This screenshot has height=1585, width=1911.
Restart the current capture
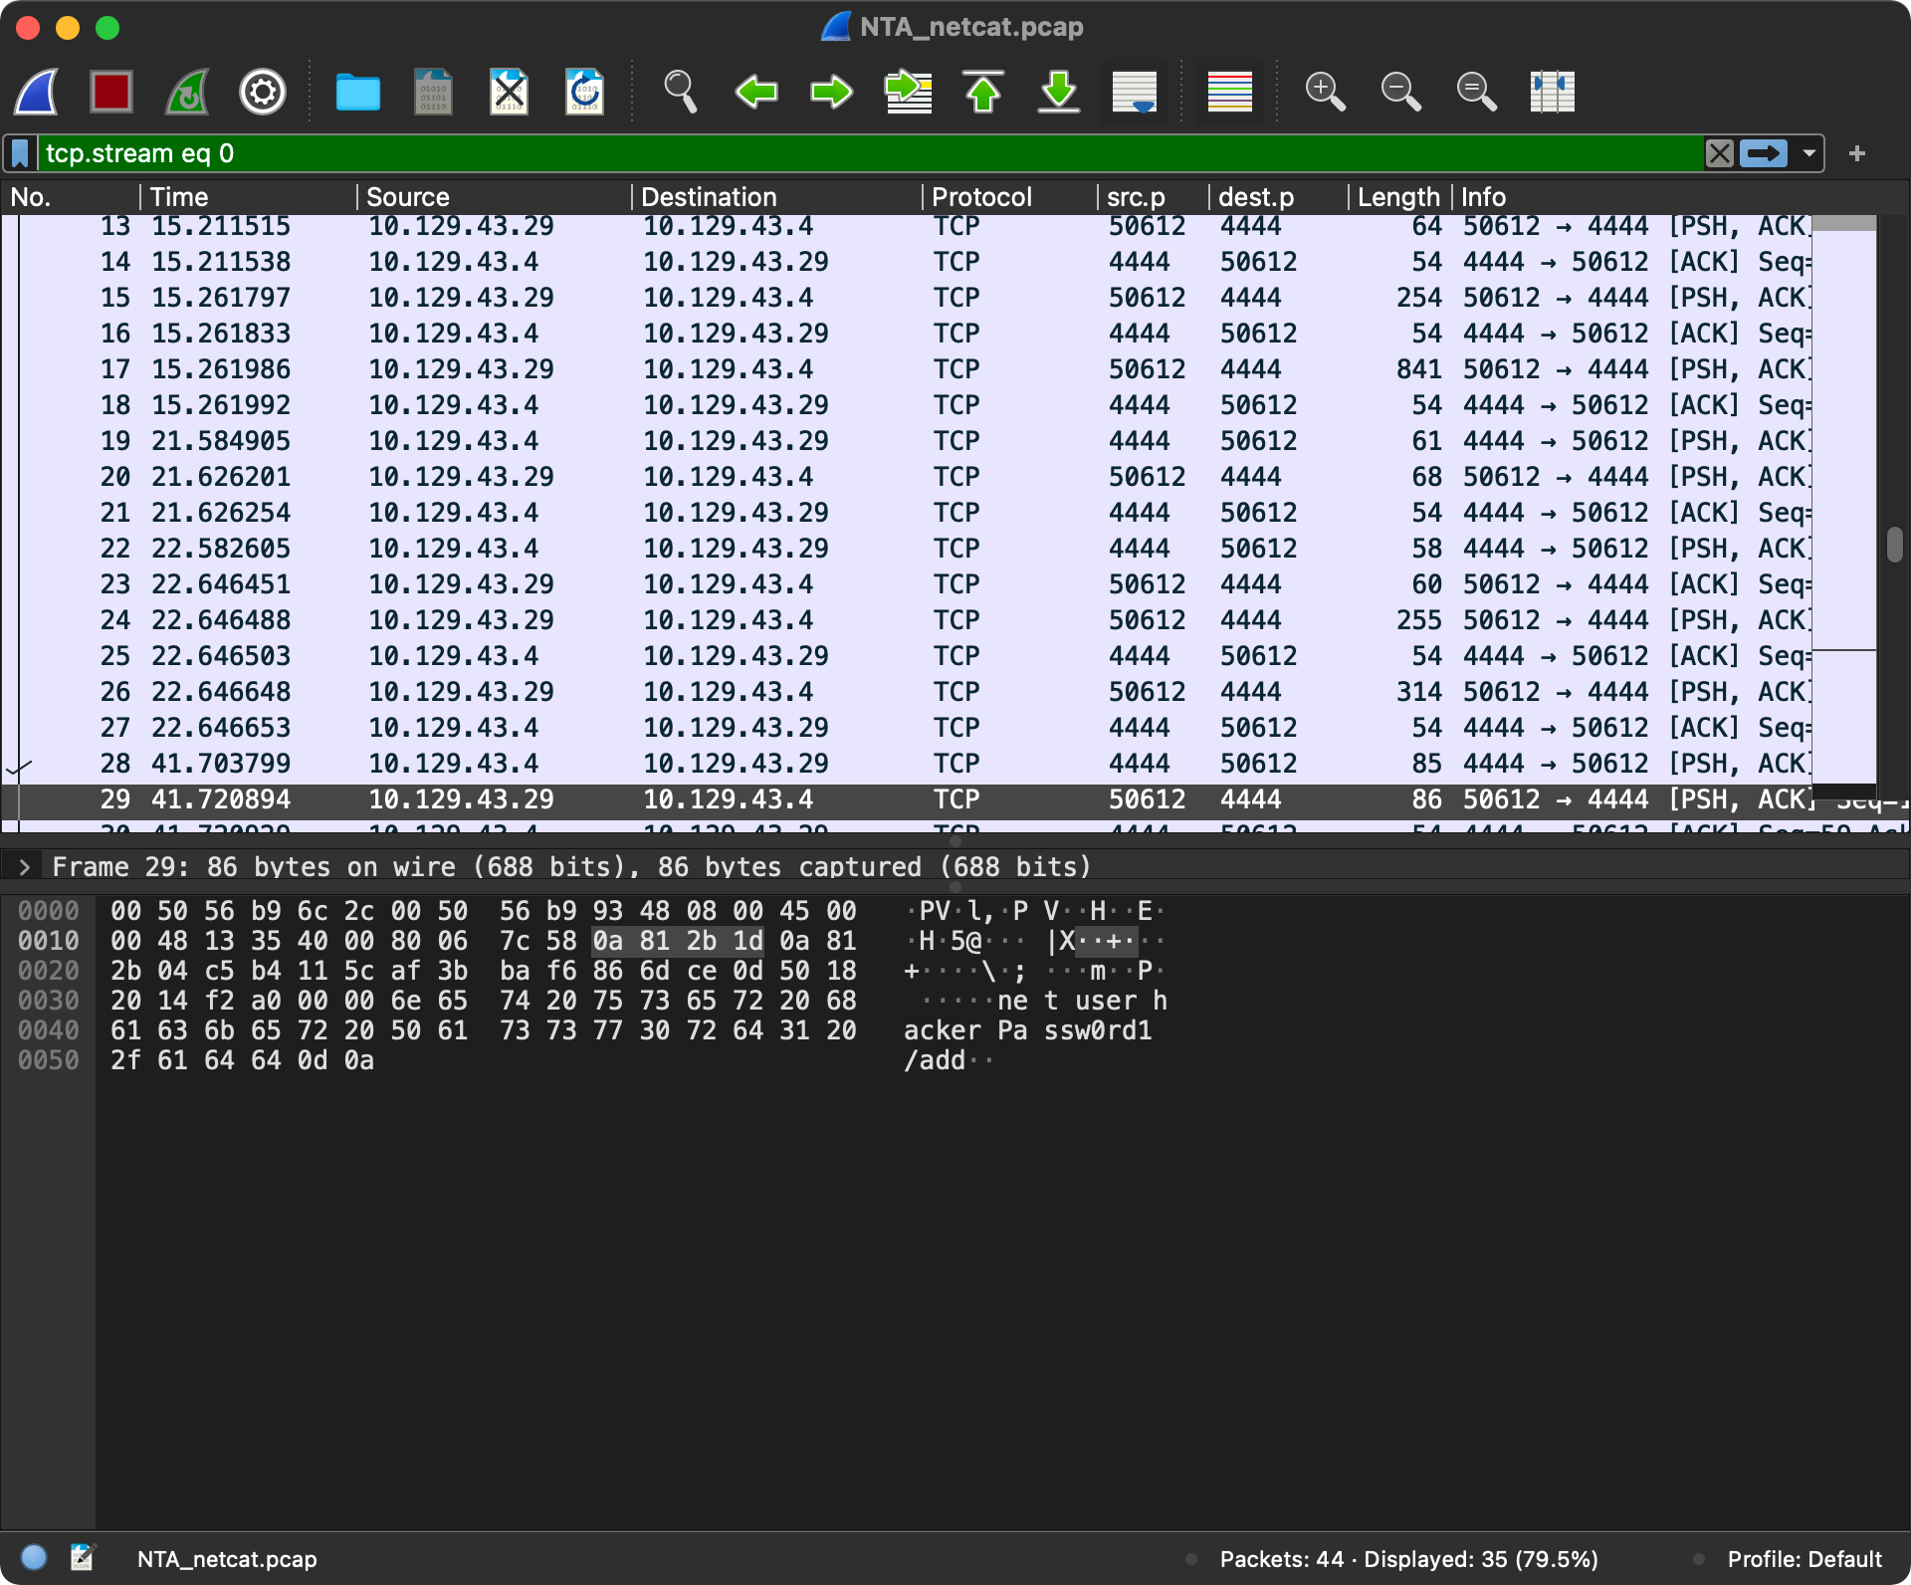187,92
